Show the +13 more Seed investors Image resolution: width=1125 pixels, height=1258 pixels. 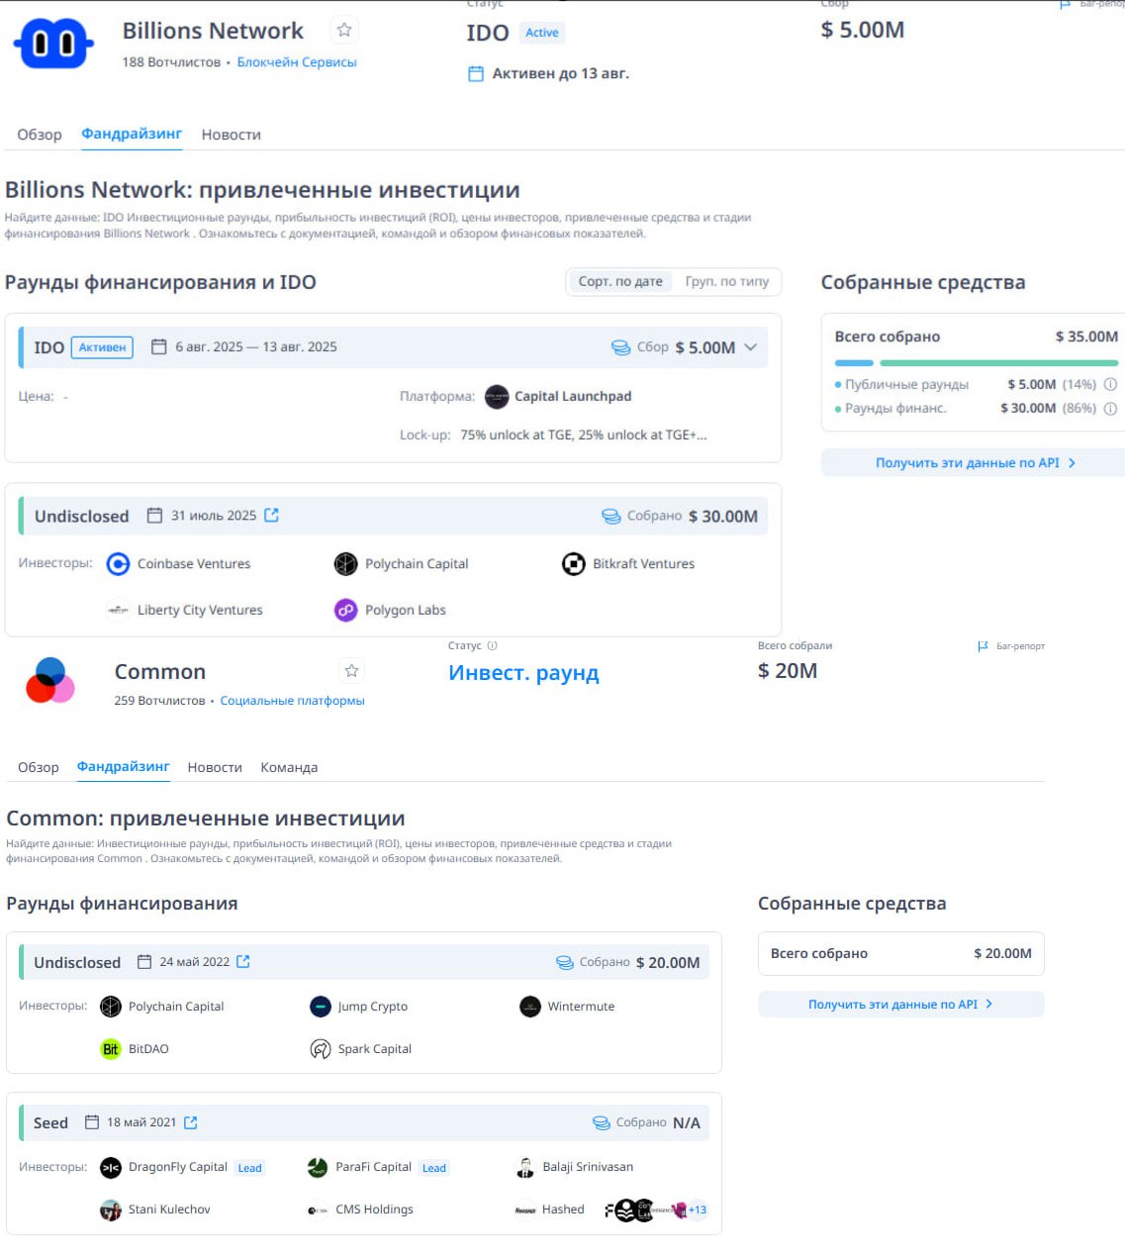[x=698, y=1210]
